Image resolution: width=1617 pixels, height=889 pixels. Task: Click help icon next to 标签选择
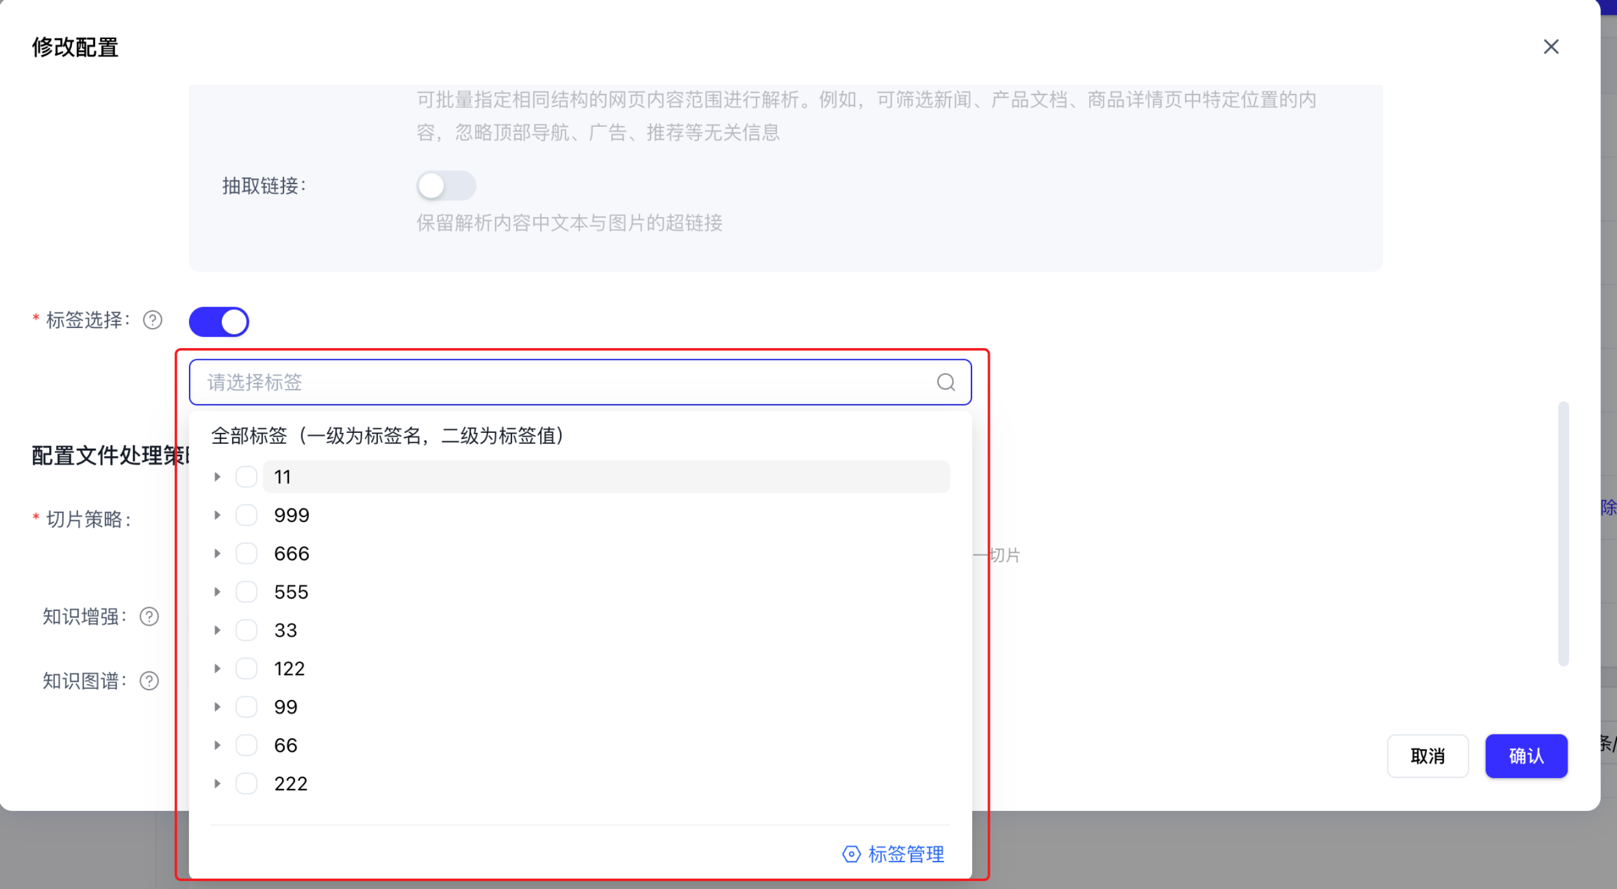click(152, 320)
